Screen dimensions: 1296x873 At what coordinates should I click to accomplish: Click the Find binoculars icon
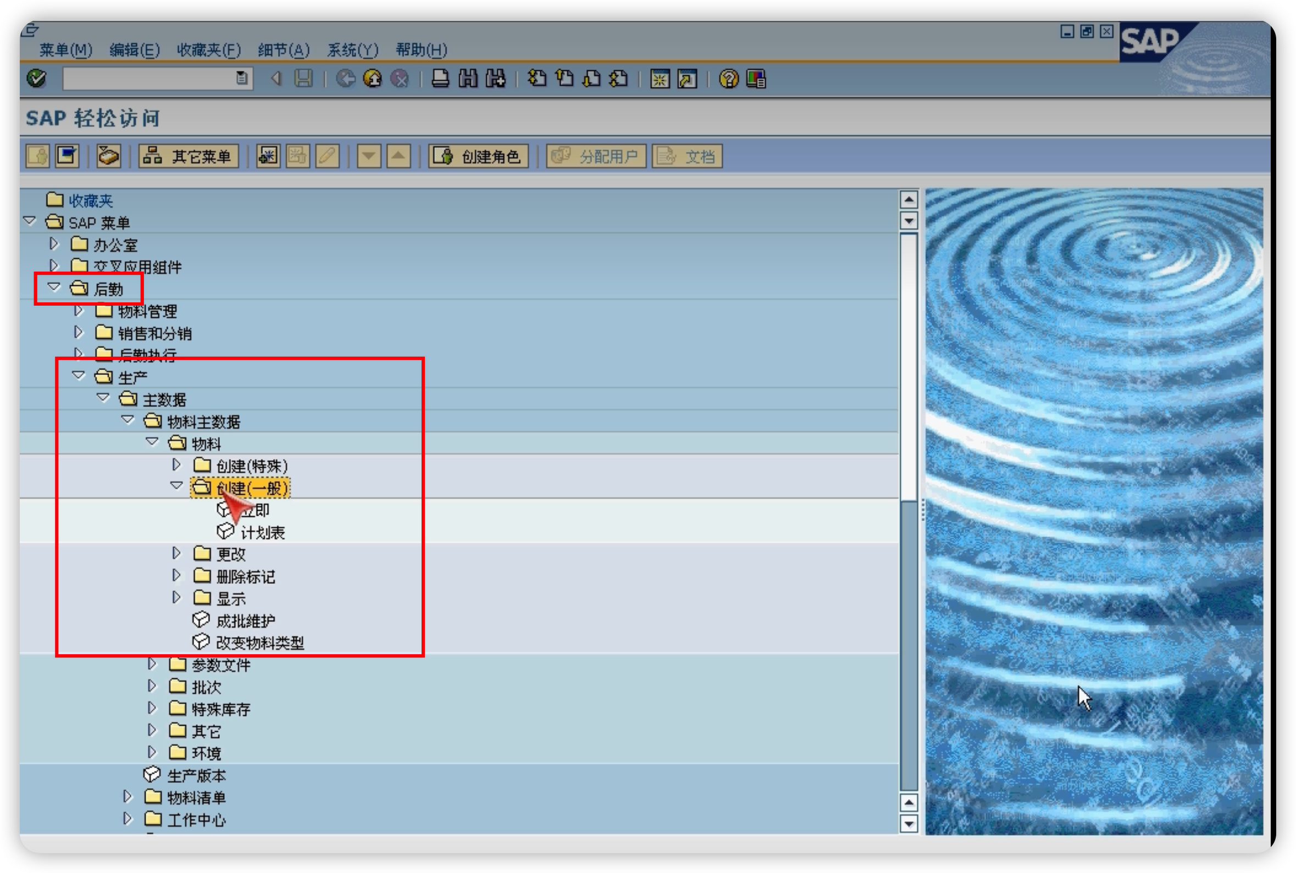(x=468, y=79)
